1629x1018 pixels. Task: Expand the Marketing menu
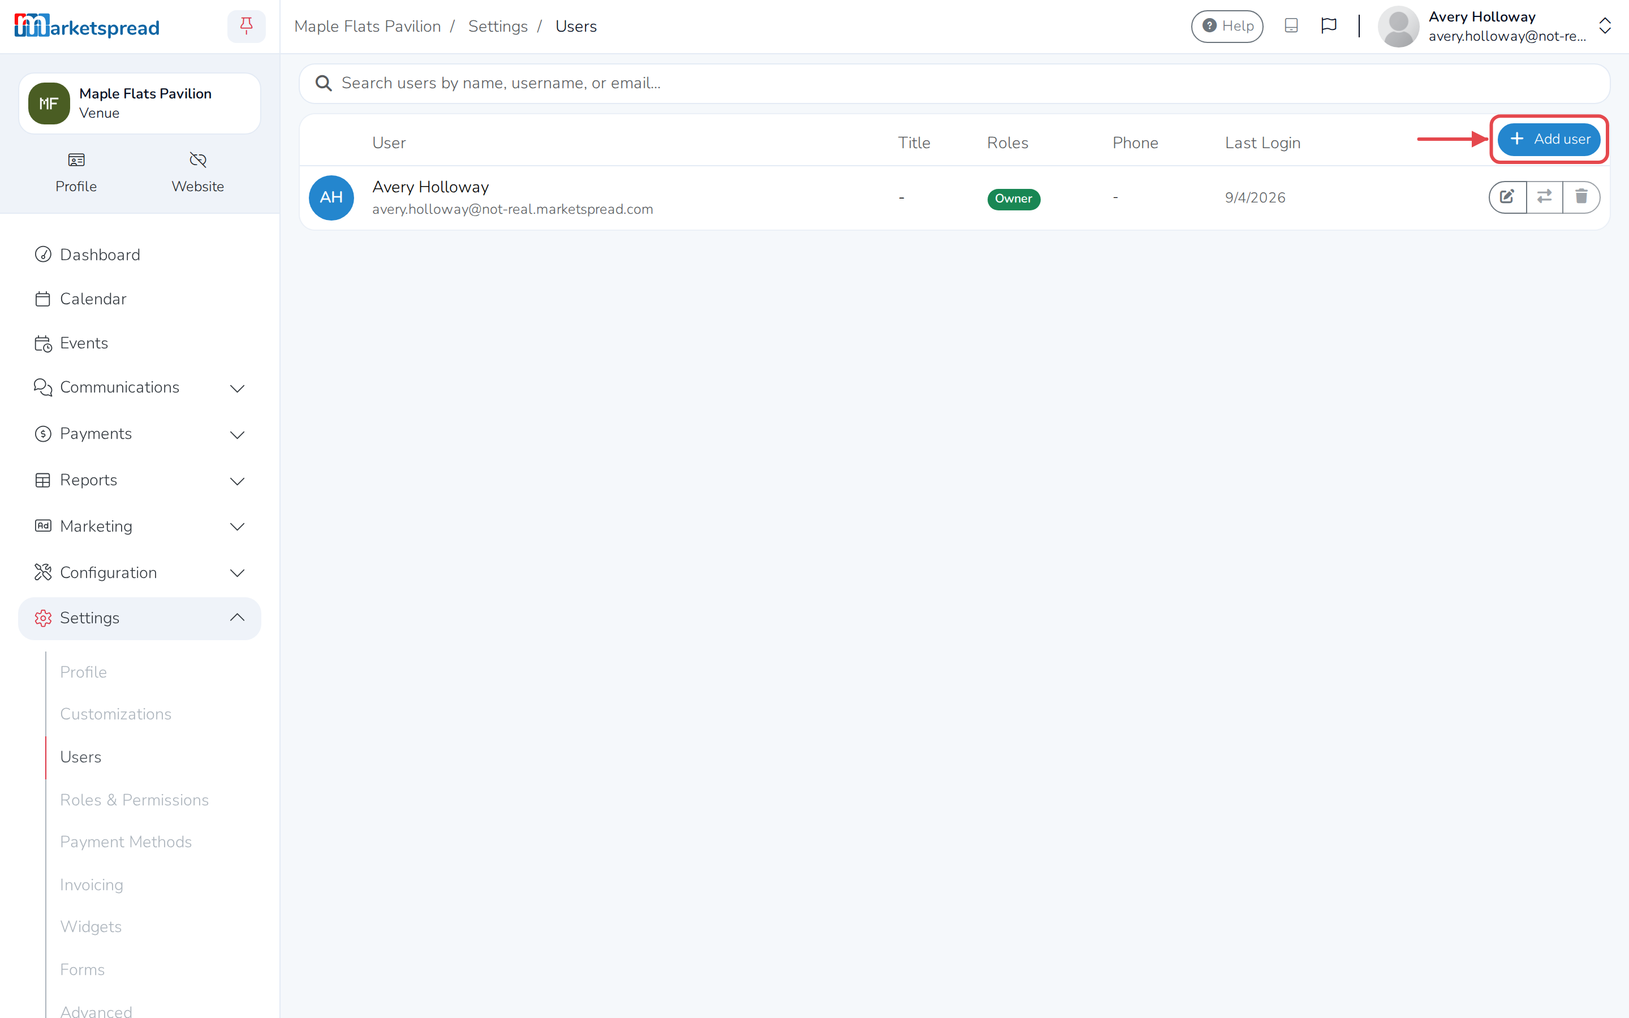(139, 526)
